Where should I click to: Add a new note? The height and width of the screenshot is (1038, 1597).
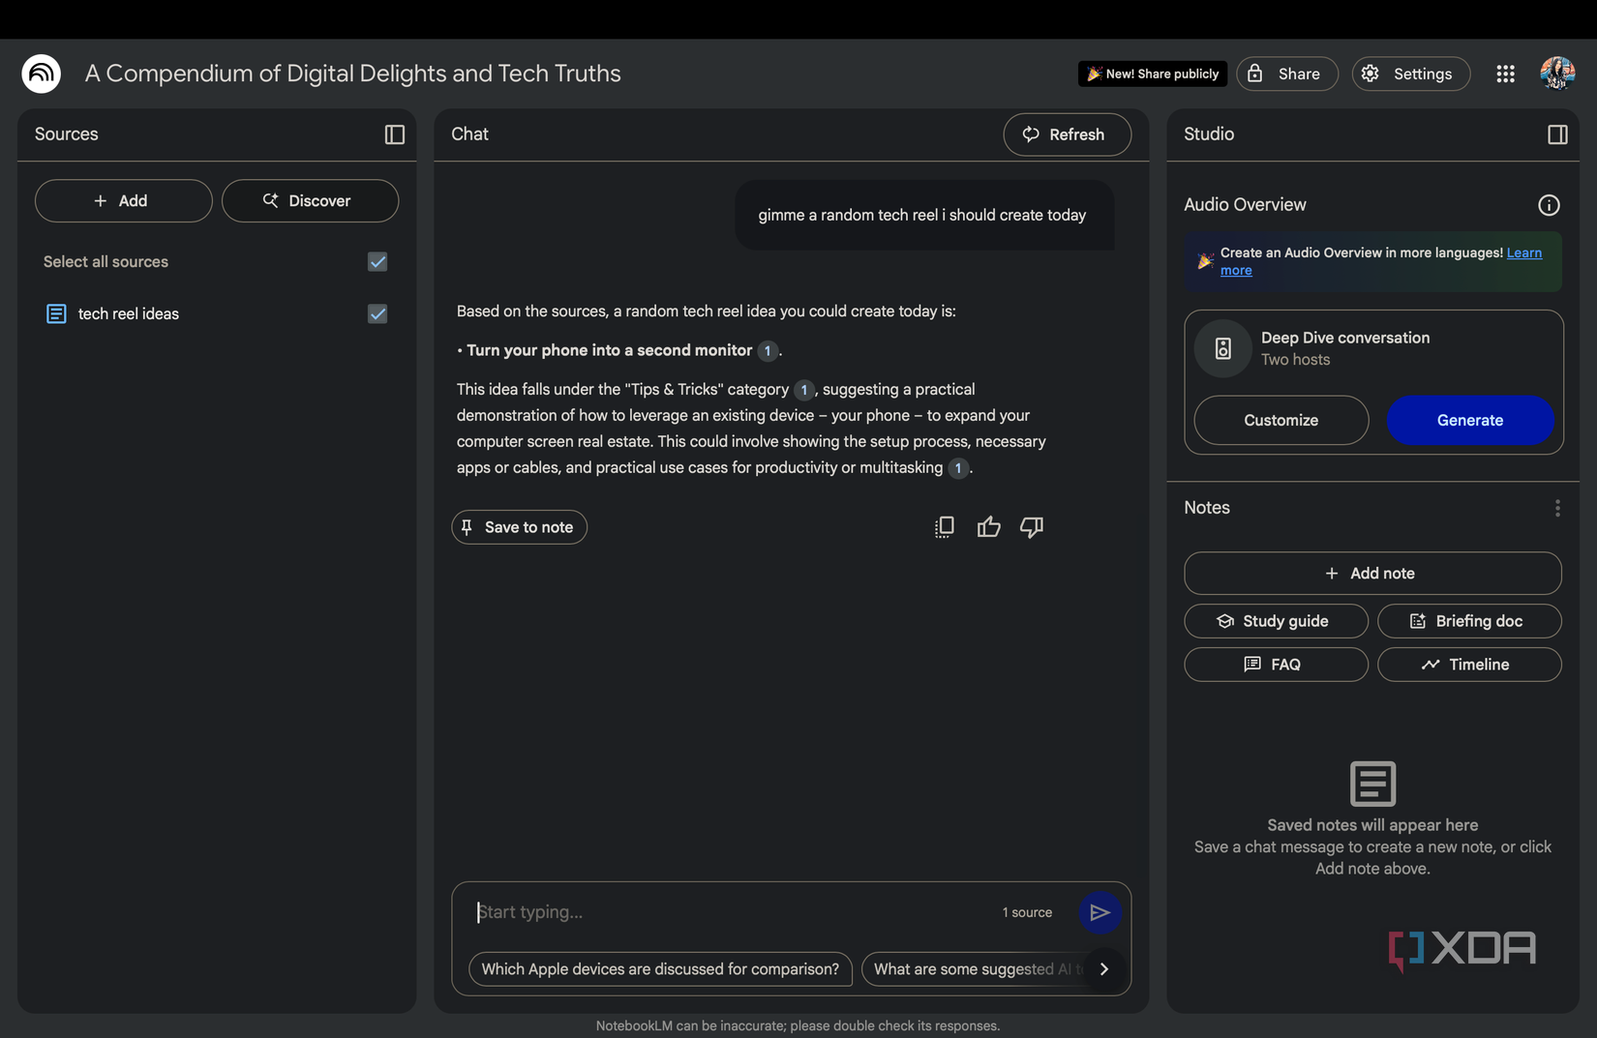[x=1371, y=574]
